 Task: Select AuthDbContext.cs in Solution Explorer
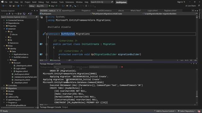(21, 57)
